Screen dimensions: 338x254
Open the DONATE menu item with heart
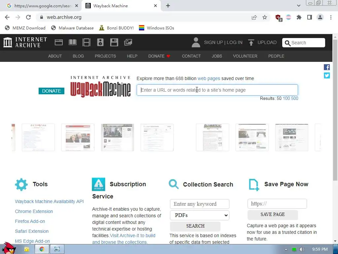[159, 56]
